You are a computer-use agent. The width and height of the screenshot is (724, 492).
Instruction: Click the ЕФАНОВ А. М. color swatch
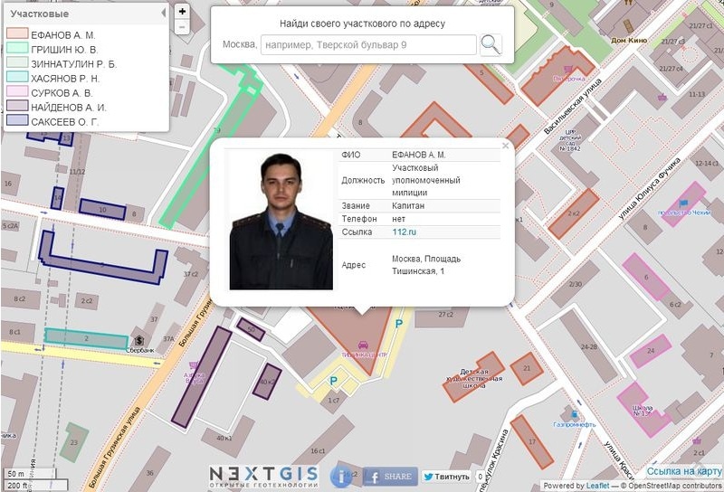point(17,34)
